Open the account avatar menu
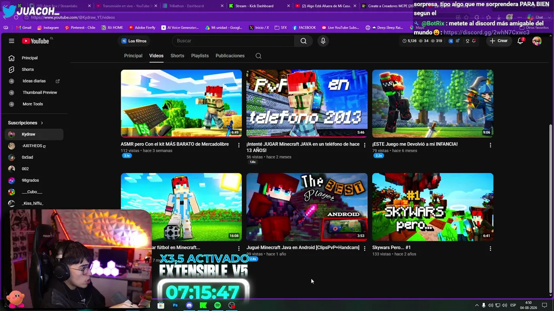Screen dimensions: 554x311 tap(537, 41)
